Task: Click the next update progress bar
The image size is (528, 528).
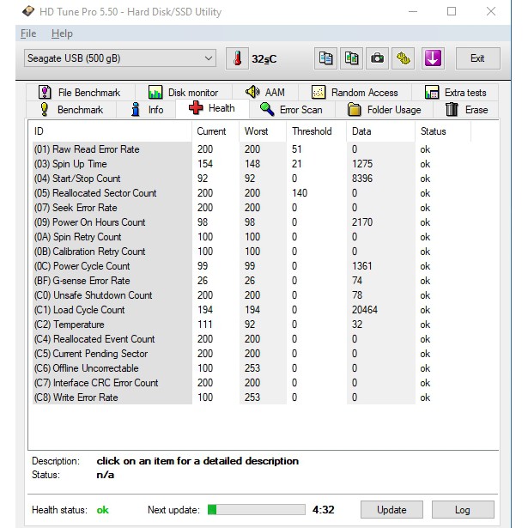Action: (x=253, y=509)
